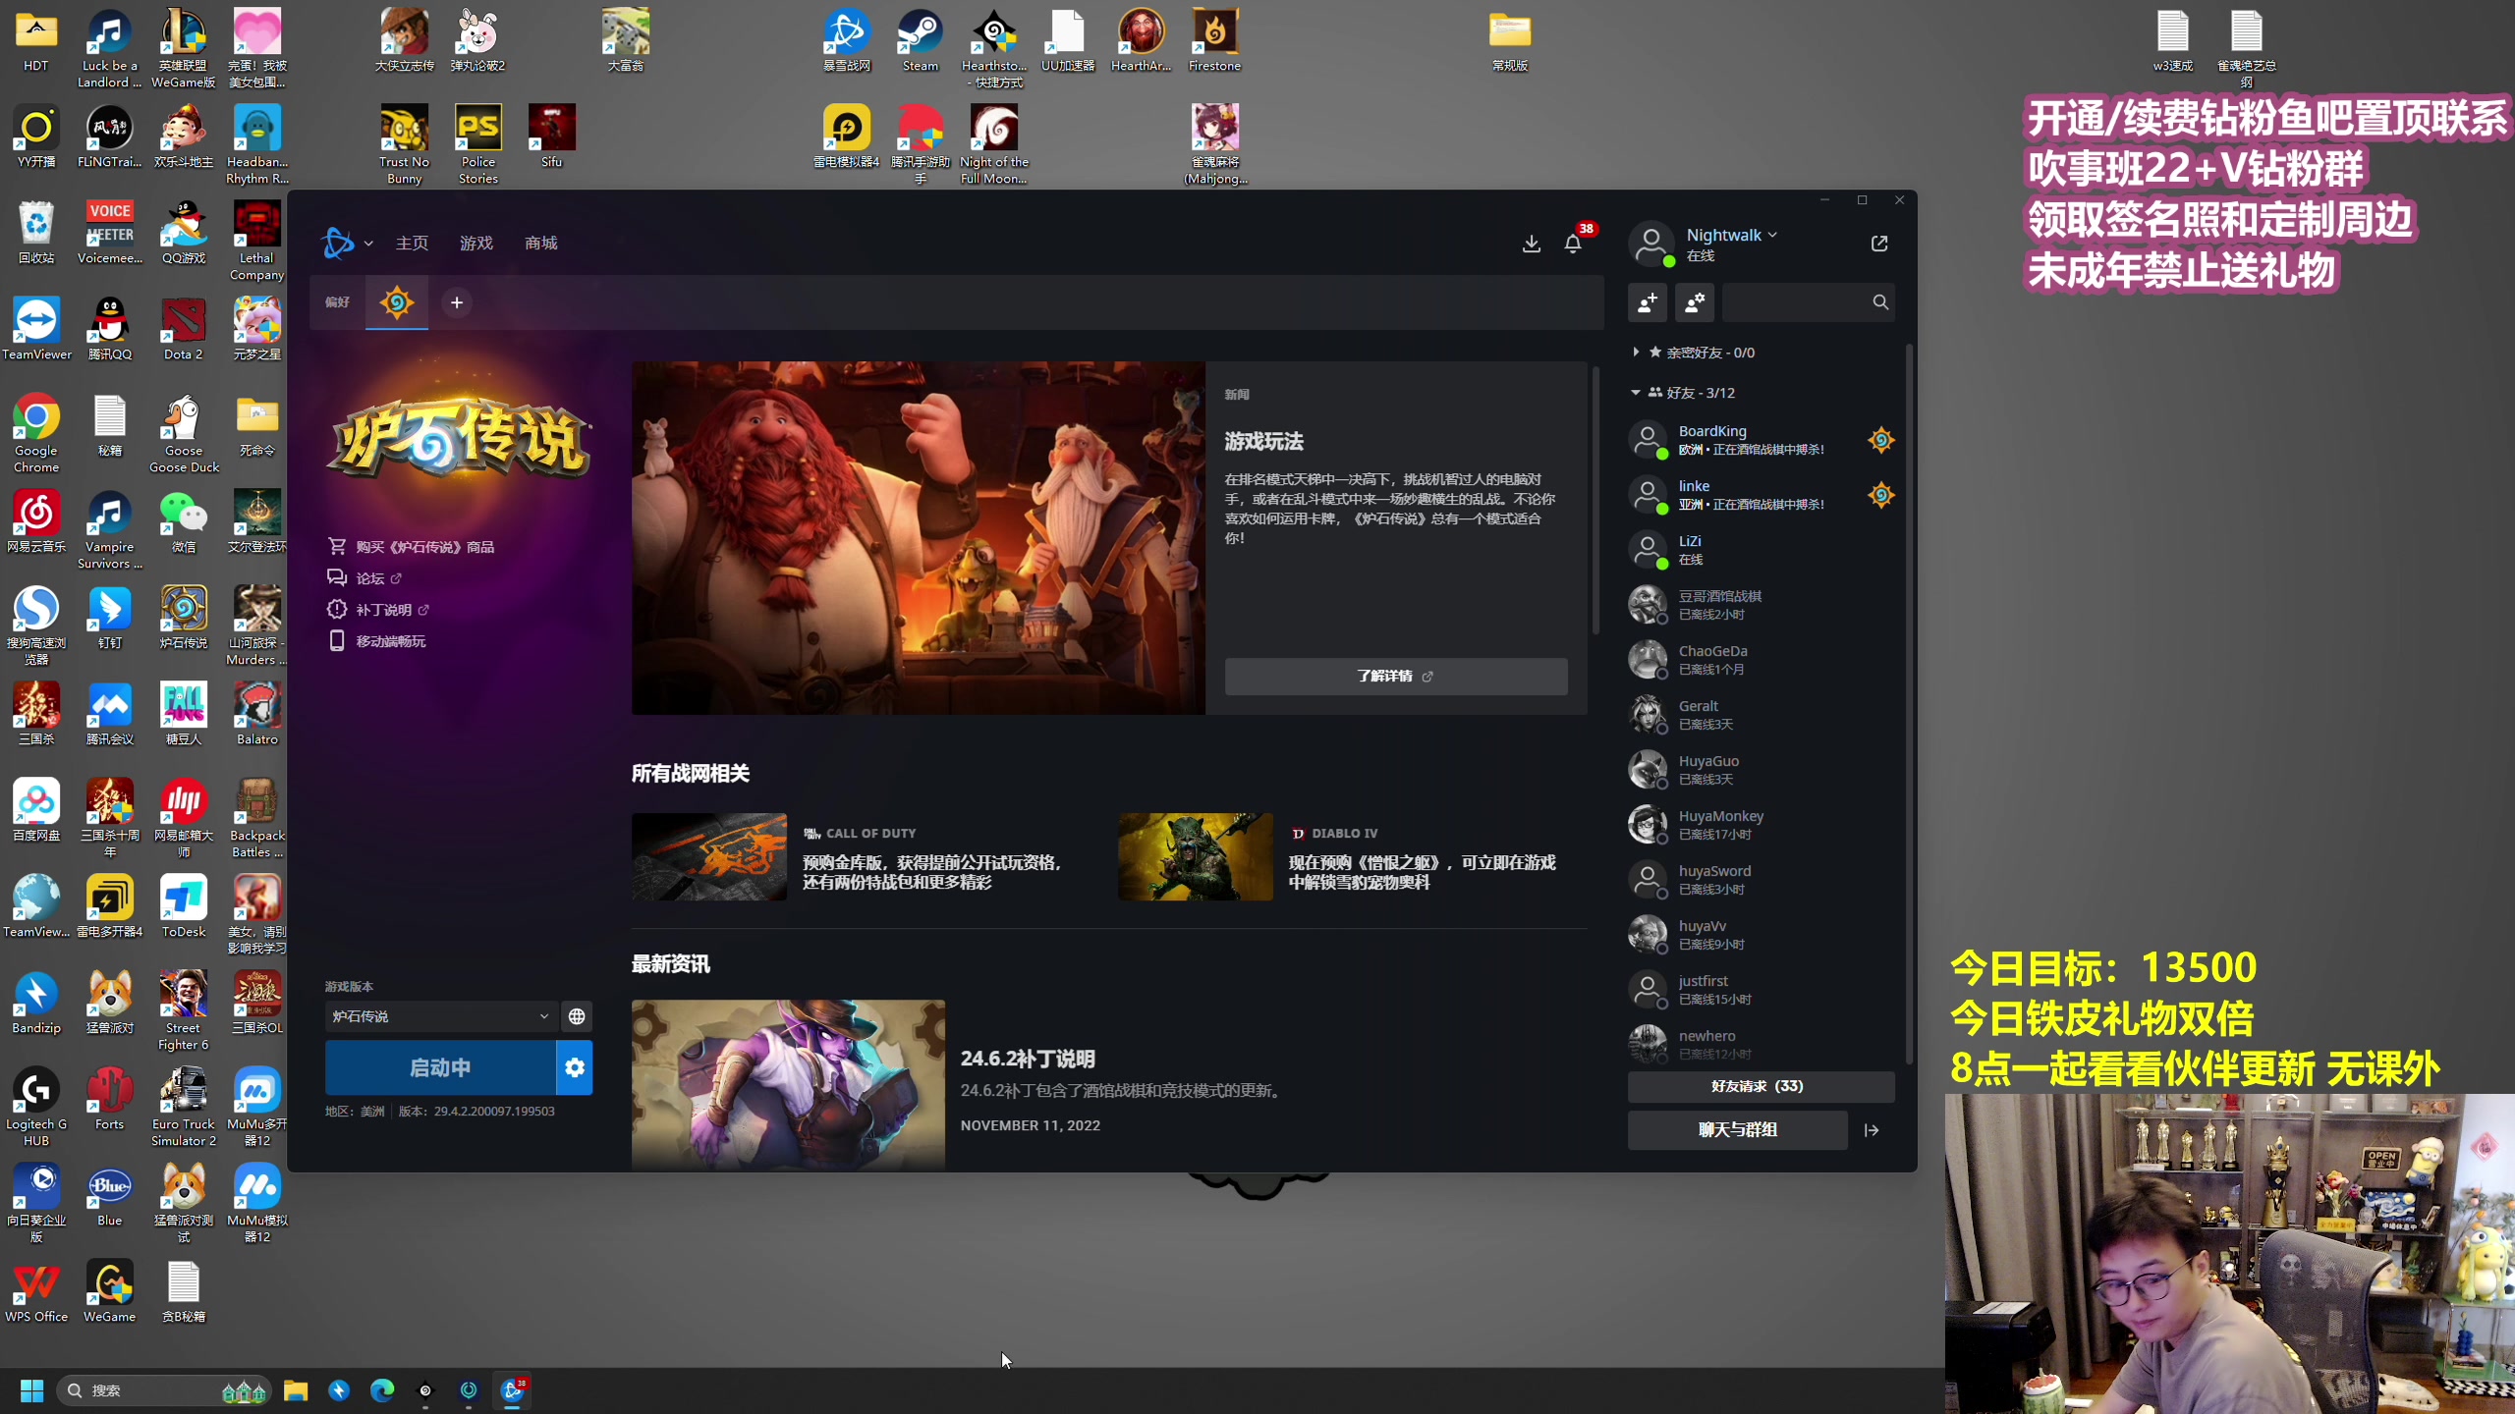Click the 偏好 favorites tab label
The width and height of the screenshot is (2515, 1414).
click(x=337, y=302)
